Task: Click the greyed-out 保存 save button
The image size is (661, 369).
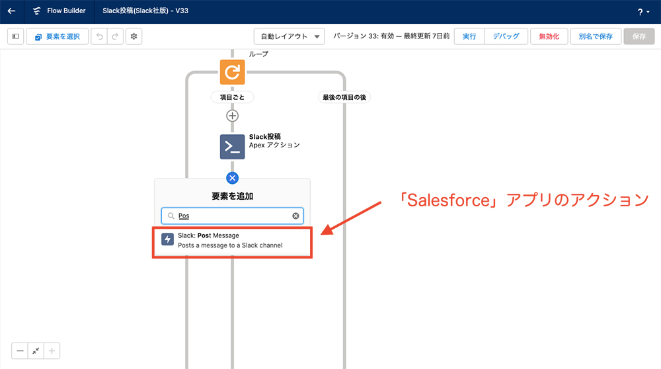Action: pyautogui.click(x=639, y=36)
